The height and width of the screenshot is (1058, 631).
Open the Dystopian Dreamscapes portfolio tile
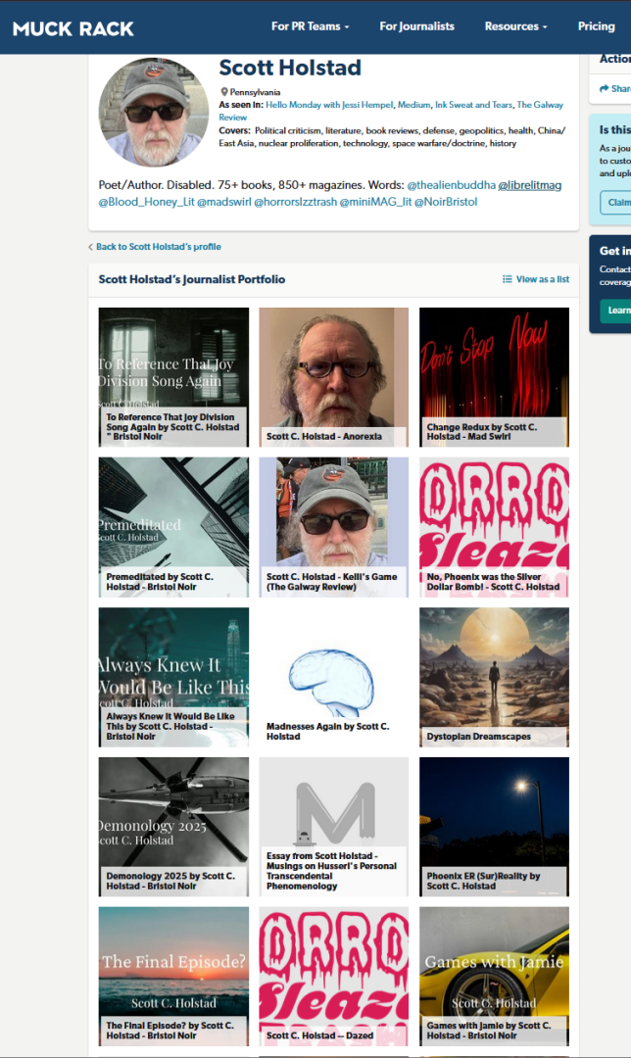[x=494, y=676]
